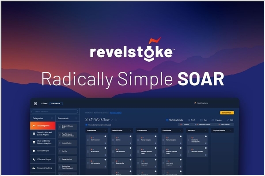Screen dimensions: 265x176
Task: Click the Run icon in the workflow toolbar
Action: (x=201, y=120)
